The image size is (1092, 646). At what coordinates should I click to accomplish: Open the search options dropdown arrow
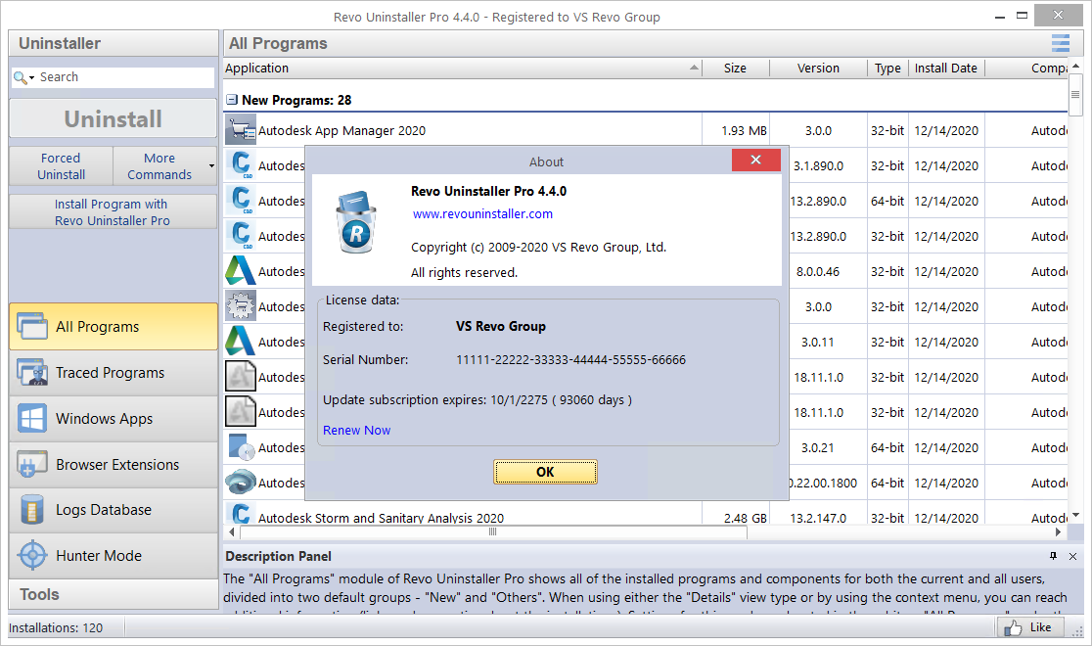31,75
